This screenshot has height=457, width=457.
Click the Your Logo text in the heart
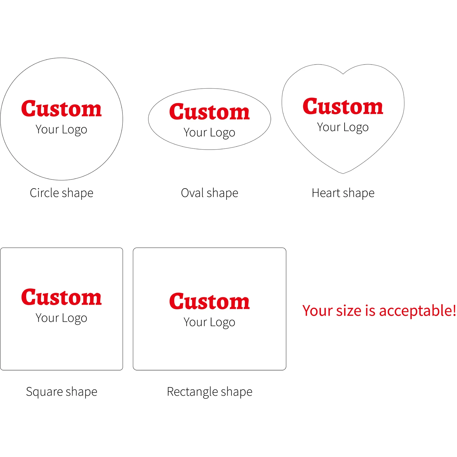(343, 127)
